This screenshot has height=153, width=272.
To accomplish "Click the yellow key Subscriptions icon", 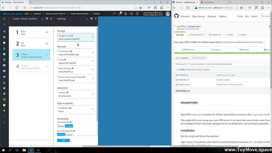I will pyautogui.click(x=4, y=111).
